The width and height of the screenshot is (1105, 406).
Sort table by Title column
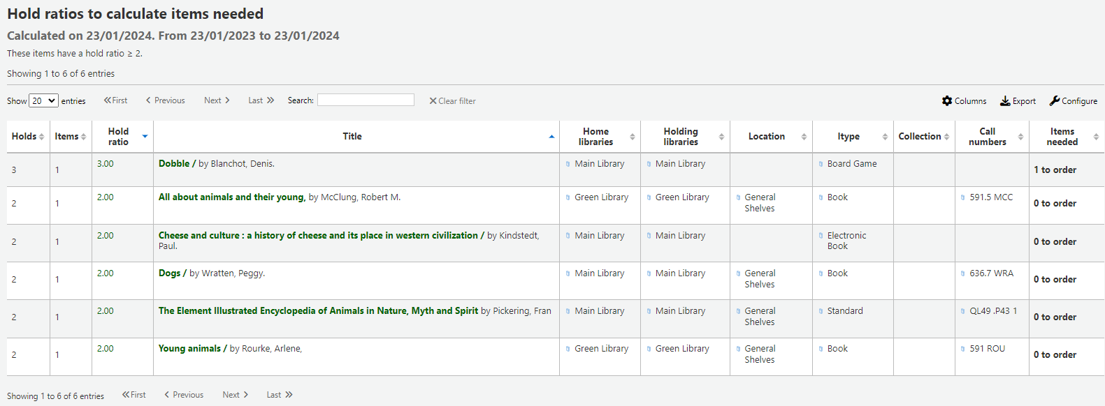(352, 137)
